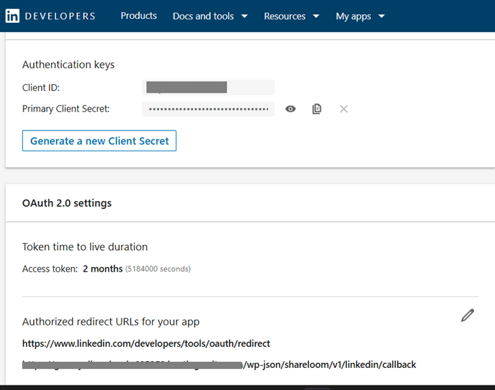This screenshot has height=390, width=495.
Task: Click the 5184000 seconds text
Action: point(158,269)
